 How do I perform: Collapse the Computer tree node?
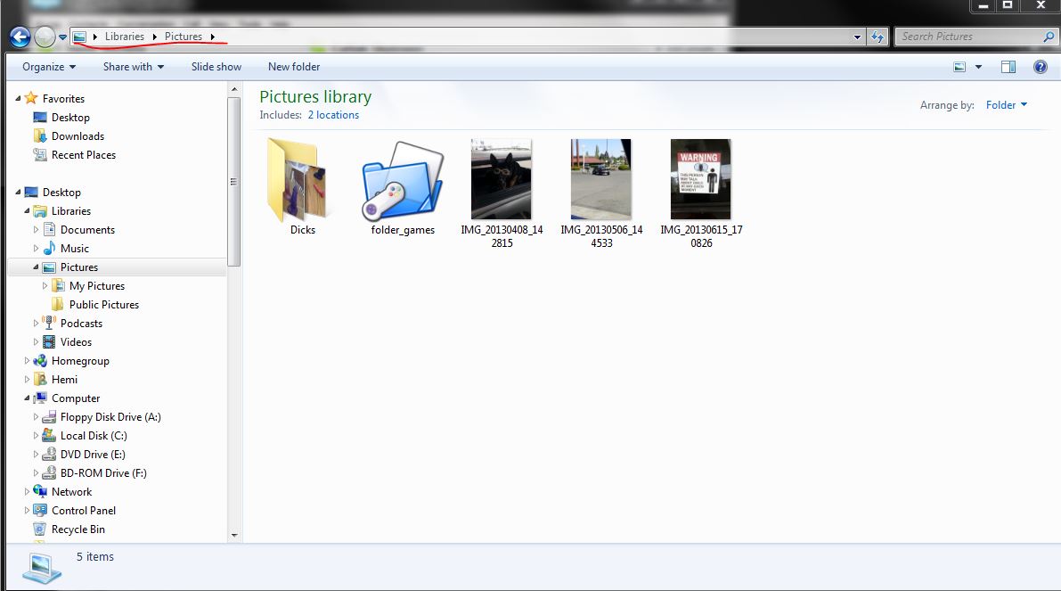pyautogui.click(x=27, y=398)
